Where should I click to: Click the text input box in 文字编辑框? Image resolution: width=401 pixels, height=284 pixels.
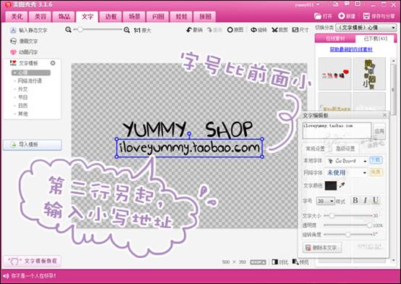337,130
